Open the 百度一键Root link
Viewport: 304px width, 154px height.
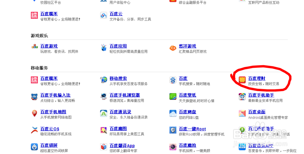tap(192, 129)
